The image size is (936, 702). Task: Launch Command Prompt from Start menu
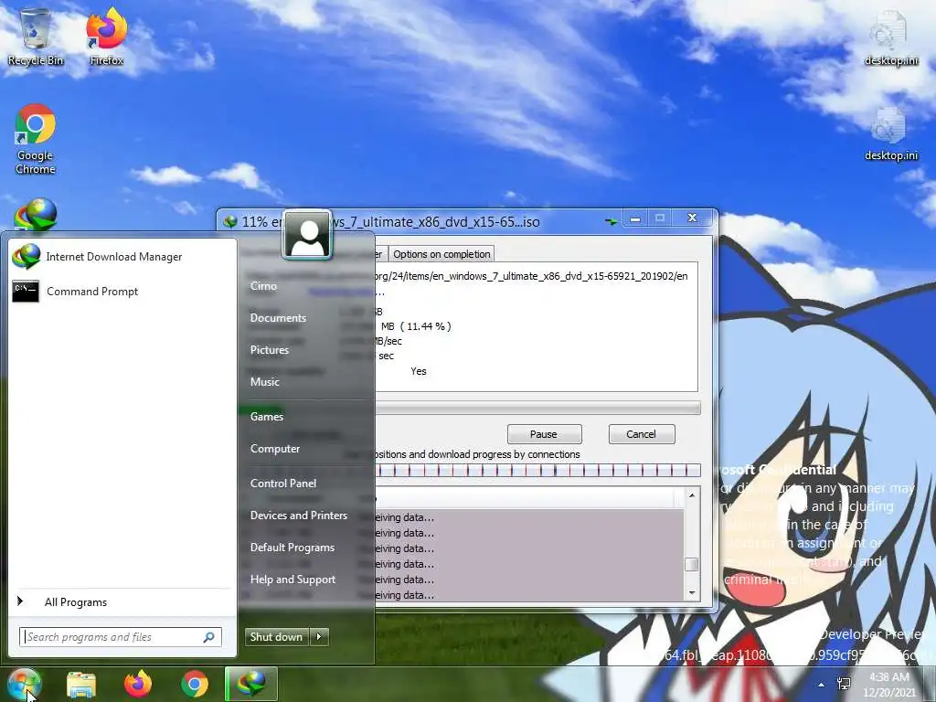click(122, 292)
